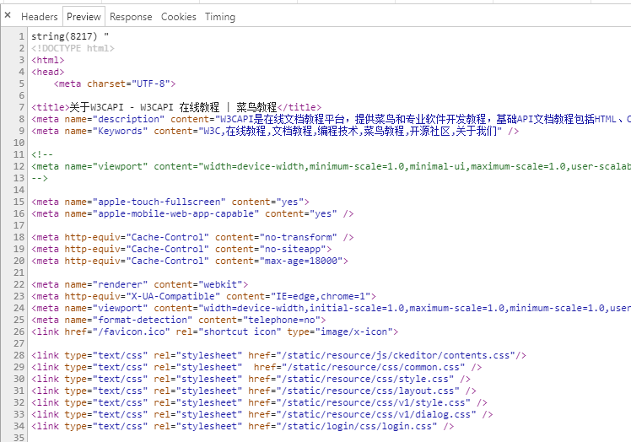This screenshot has width=631, height=442.
Task: Click the max-age=18000 Cache-Control line
Action: 190,261
